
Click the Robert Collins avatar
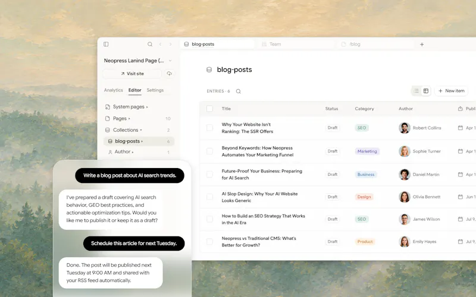point(405,128)
